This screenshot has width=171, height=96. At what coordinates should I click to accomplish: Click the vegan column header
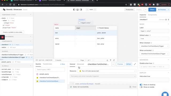point(85,28)
